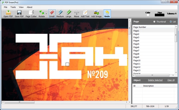Select Page11 in the list

coord(153,64)
